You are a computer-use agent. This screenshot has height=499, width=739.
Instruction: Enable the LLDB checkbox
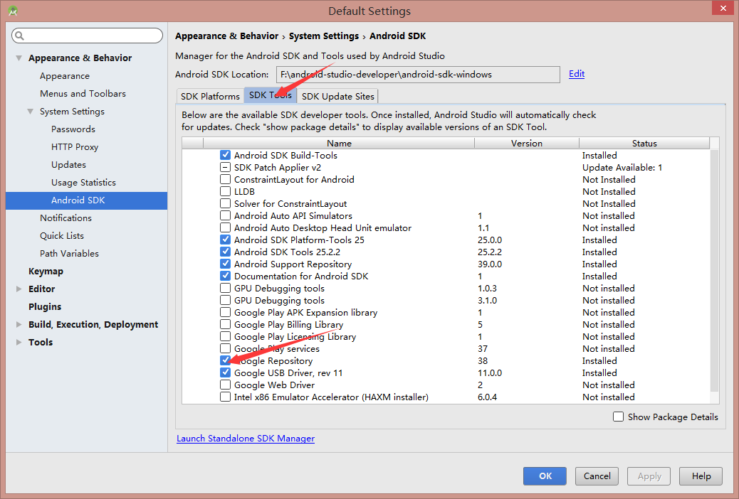pyautogui.click(x=225, y=191)
